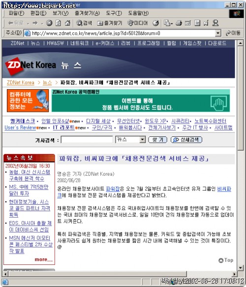Click the green 공익캠페인 event banner
Viewport: 246px width, 287px height.
point(141,100)
